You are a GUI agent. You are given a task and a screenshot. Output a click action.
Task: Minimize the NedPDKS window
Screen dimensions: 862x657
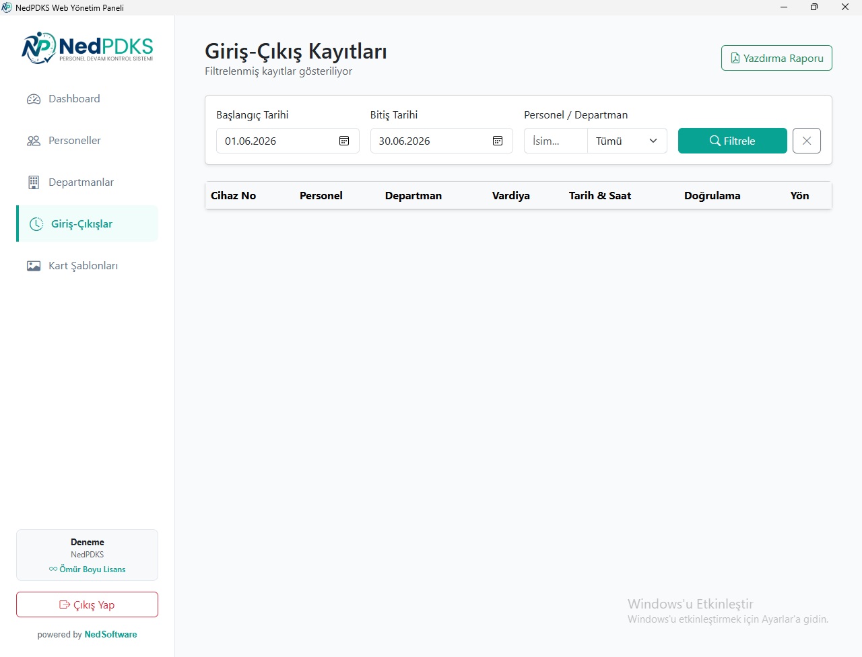tap(784, 7)
